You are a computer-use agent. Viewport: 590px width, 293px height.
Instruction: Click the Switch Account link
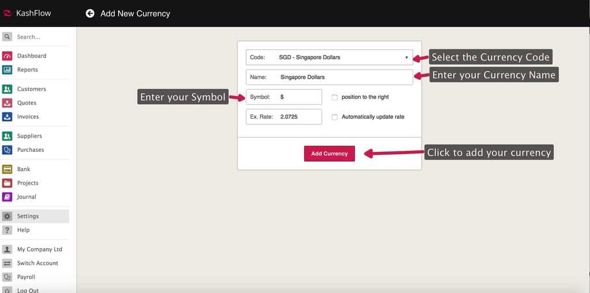[x=37, y=263]
